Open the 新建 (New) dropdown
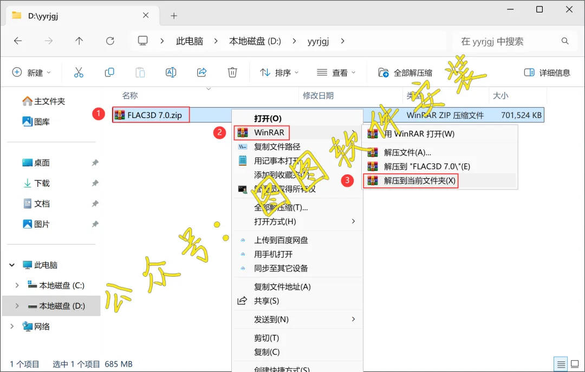The height and width of the screenshot is (372, 585). point(32,73)
